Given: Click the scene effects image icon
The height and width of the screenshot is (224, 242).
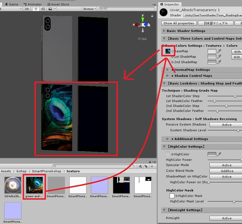Looking at the screenshot, I should tap(50, 9).
